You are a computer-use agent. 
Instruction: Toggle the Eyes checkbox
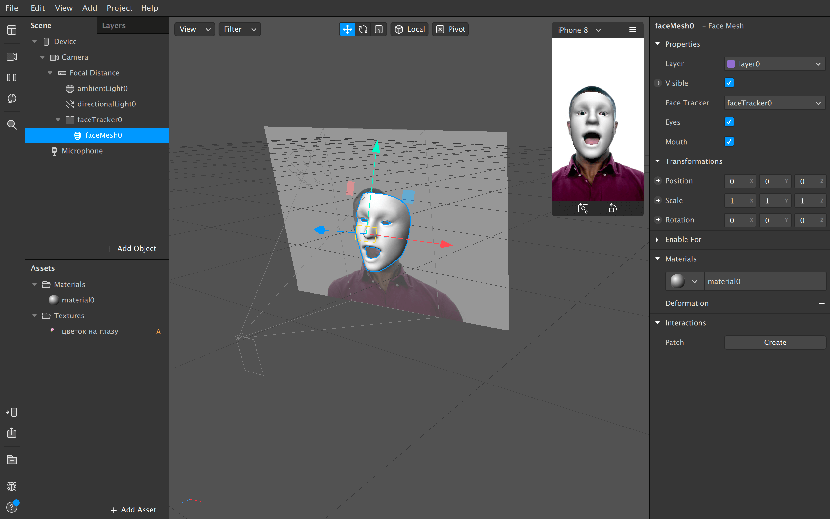729,122
